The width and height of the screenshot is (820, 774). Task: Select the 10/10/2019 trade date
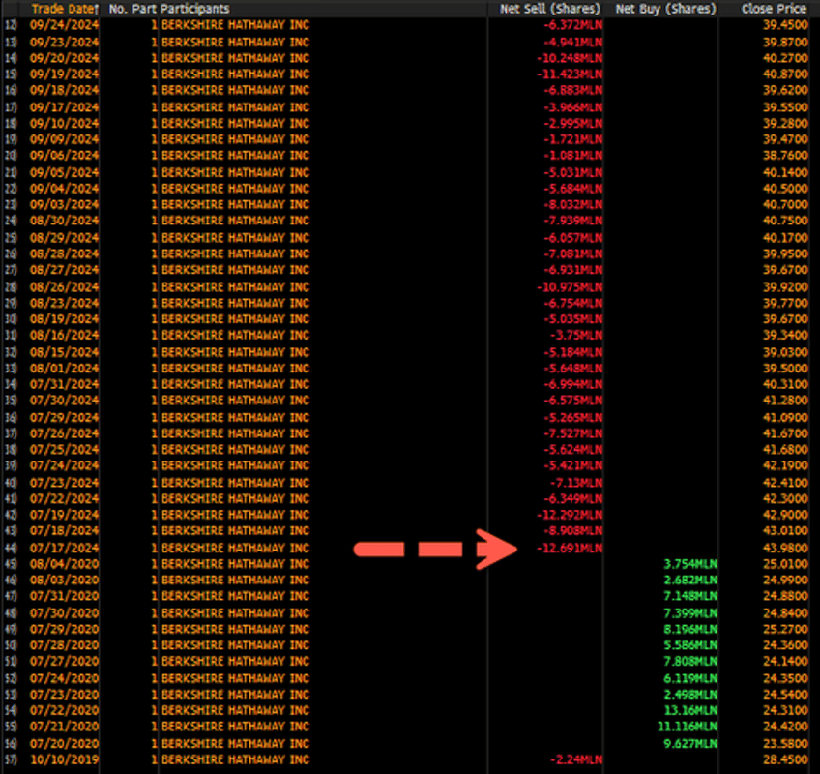[x=65, y=759]
